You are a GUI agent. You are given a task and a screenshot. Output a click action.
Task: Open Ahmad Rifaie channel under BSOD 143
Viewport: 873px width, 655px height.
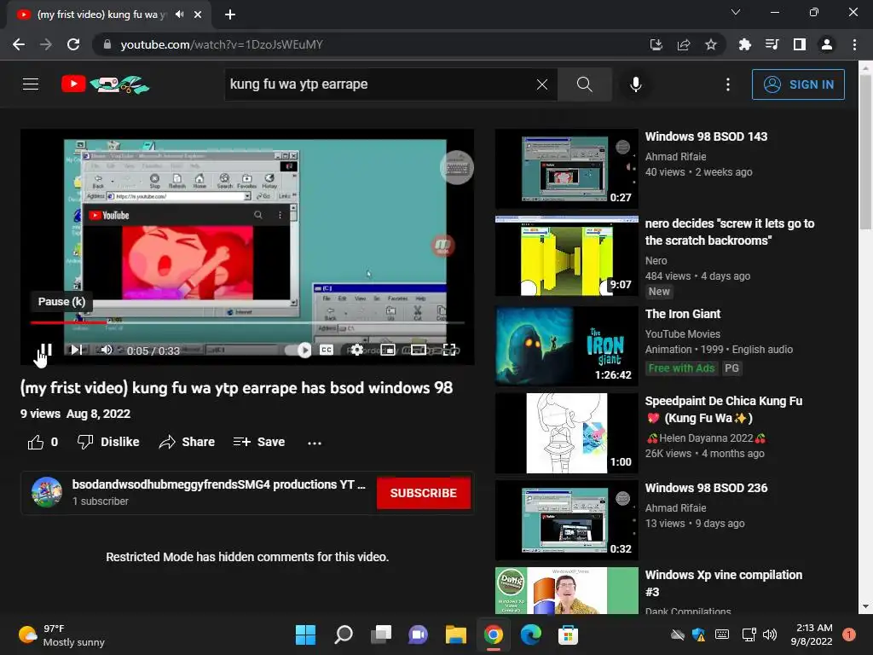click(x=675, y=157)
